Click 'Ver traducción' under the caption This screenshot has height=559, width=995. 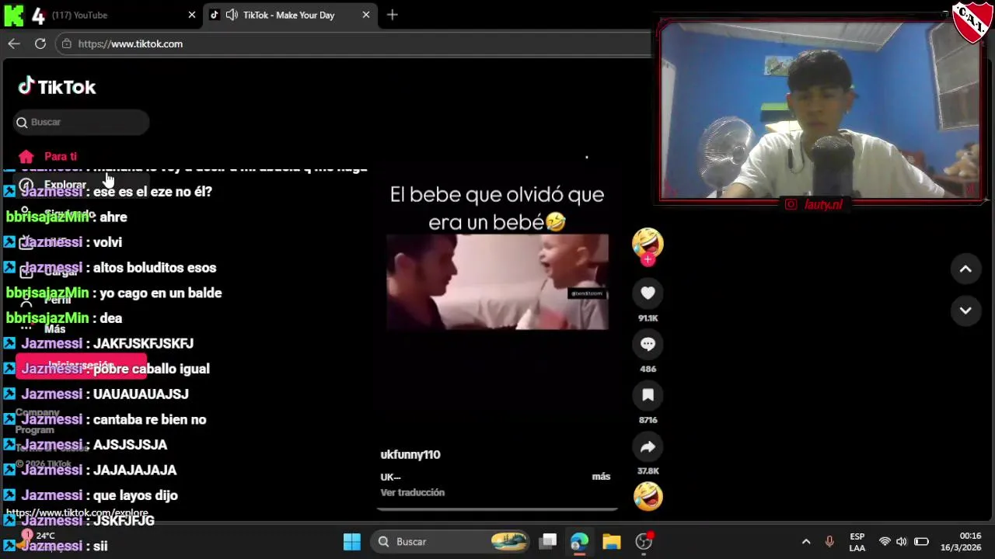tap(413, 492)
